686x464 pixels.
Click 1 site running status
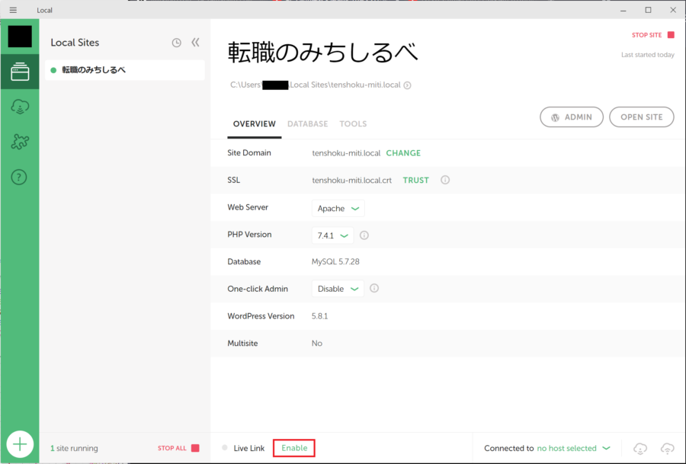point(74,448)
